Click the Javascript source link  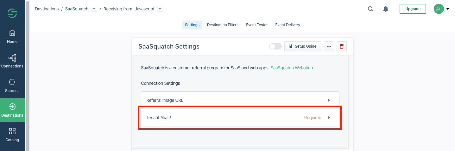coord(145,9)
